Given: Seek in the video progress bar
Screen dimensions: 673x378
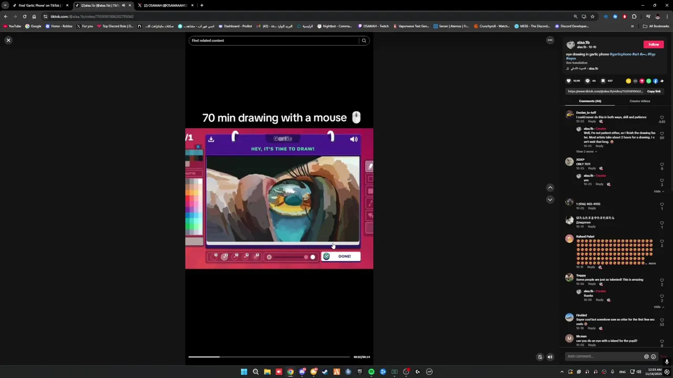Looking at the screenshot, I should [269, 357].
